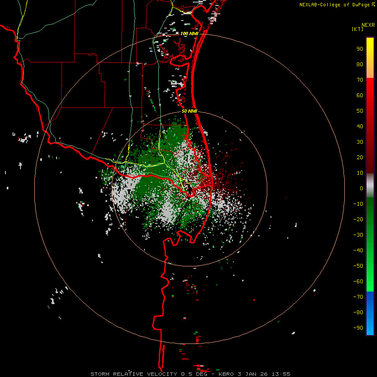The width and height of the screenshot is (377, 377).
Task: Click the -80 scale value
Action: (x=358, y=312)
